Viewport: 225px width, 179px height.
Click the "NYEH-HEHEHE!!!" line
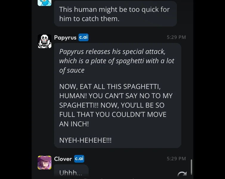pyautogui.click(x=85, y=140)
